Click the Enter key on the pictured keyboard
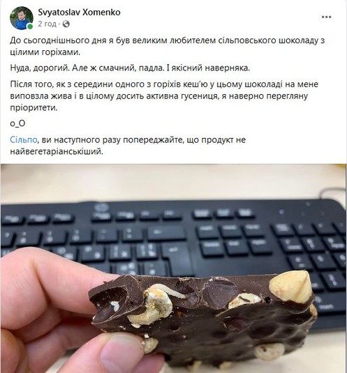The image size is (347, 373). tap(177, 258)
